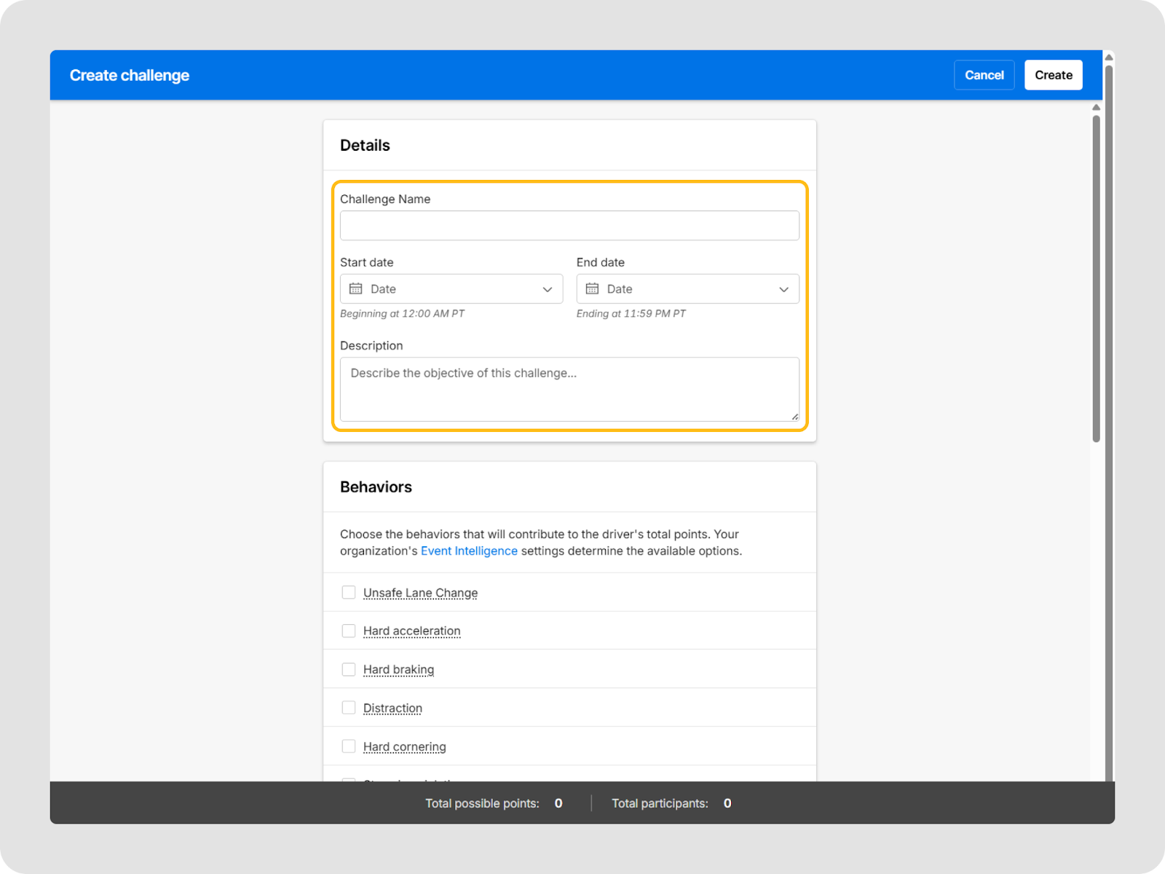
Task: Click the outer scrollbar up arrow
Action: point(1109,58)
